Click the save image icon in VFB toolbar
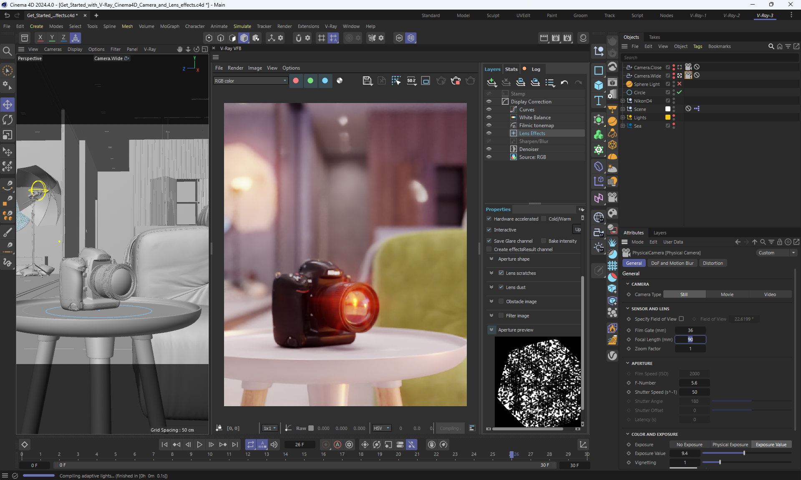This screenshot has height=480, width=801. click(x=367, y=81)
